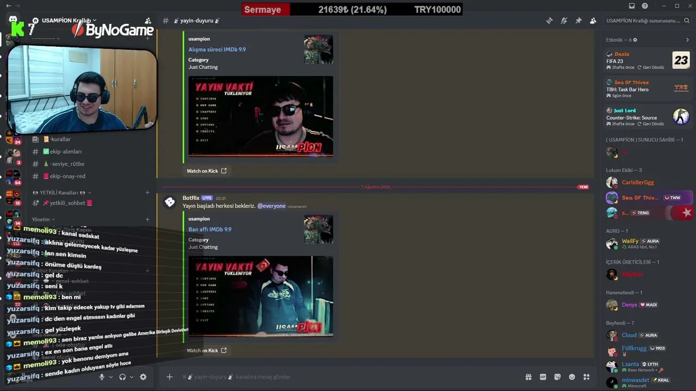This screenshot has height=391, width=696.
Task: Open the Alışma süreci IMDb 9.9 link
Action: (217, 49)
